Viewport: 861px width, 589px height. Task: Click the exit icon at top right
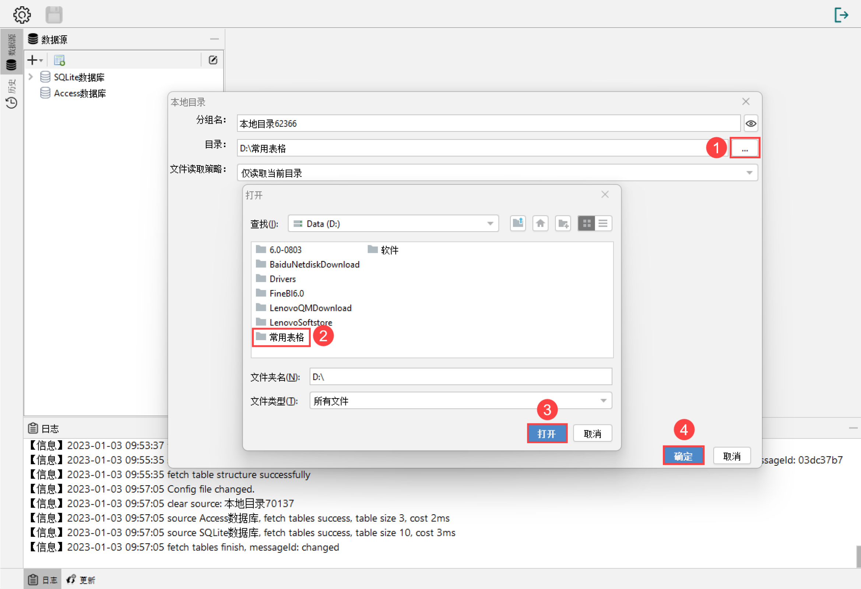point(841,15)
